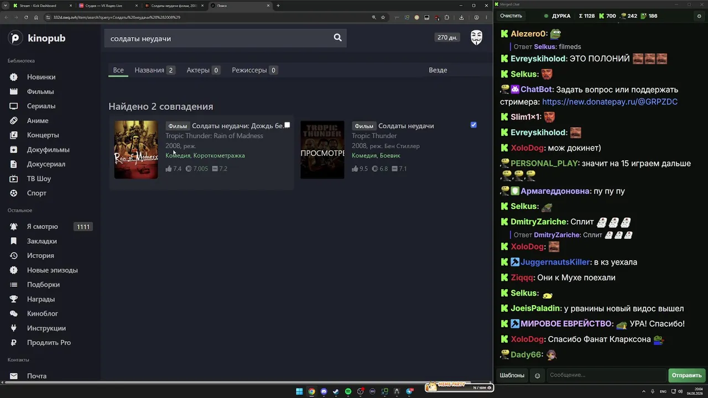The height and width of the screenshot is (398, 708).
Task: Switch to the Названия results tab
Action: pyautogui.click(x=155, y=70)
